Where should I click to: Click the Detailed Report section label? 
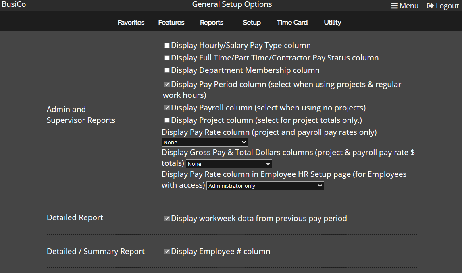pos(75,218)
